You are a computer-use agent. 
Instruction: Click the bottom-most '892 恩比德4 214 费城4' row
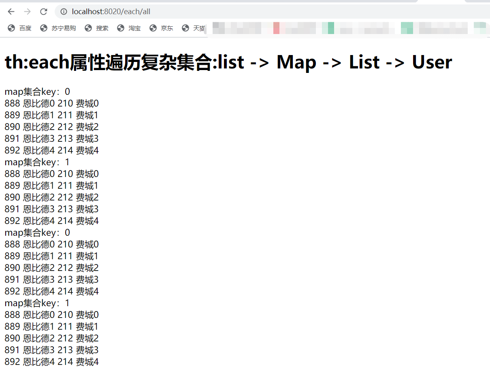coord(52,362)
